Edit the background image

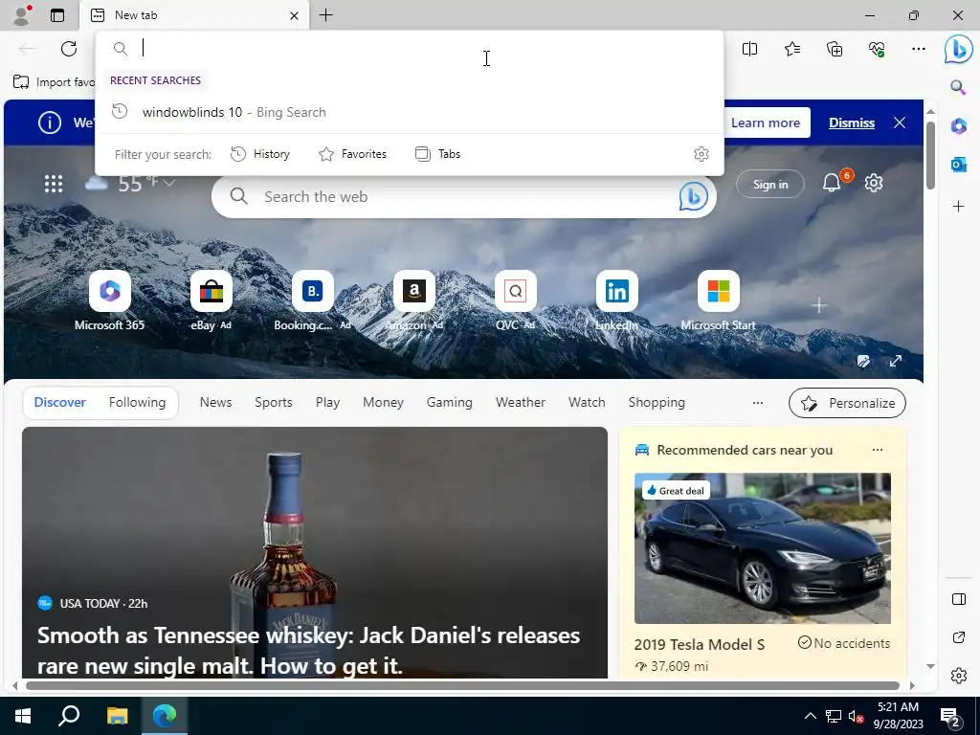tap(863, 361)
